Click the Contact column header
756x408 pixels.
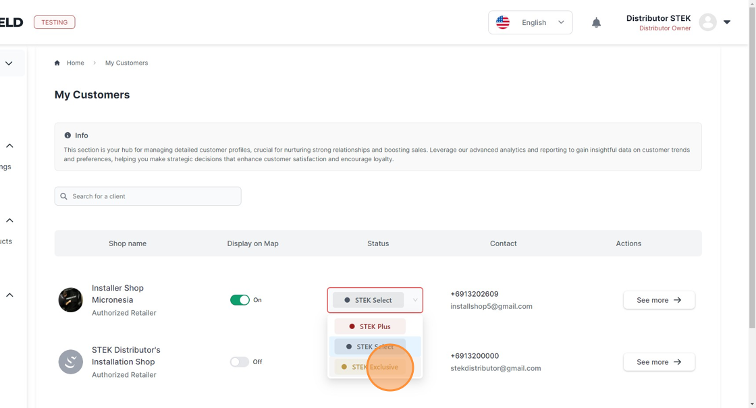504,243
